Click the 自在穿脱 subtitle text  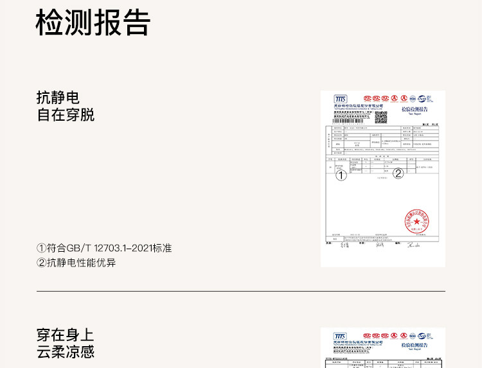pyautogui.click(x=66, y=115)
